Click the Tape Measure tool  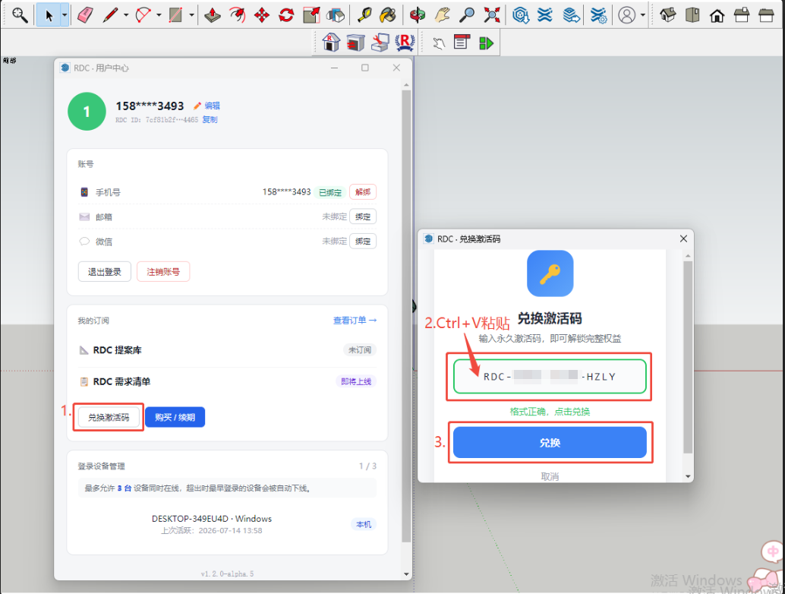(x=364, y=15)
